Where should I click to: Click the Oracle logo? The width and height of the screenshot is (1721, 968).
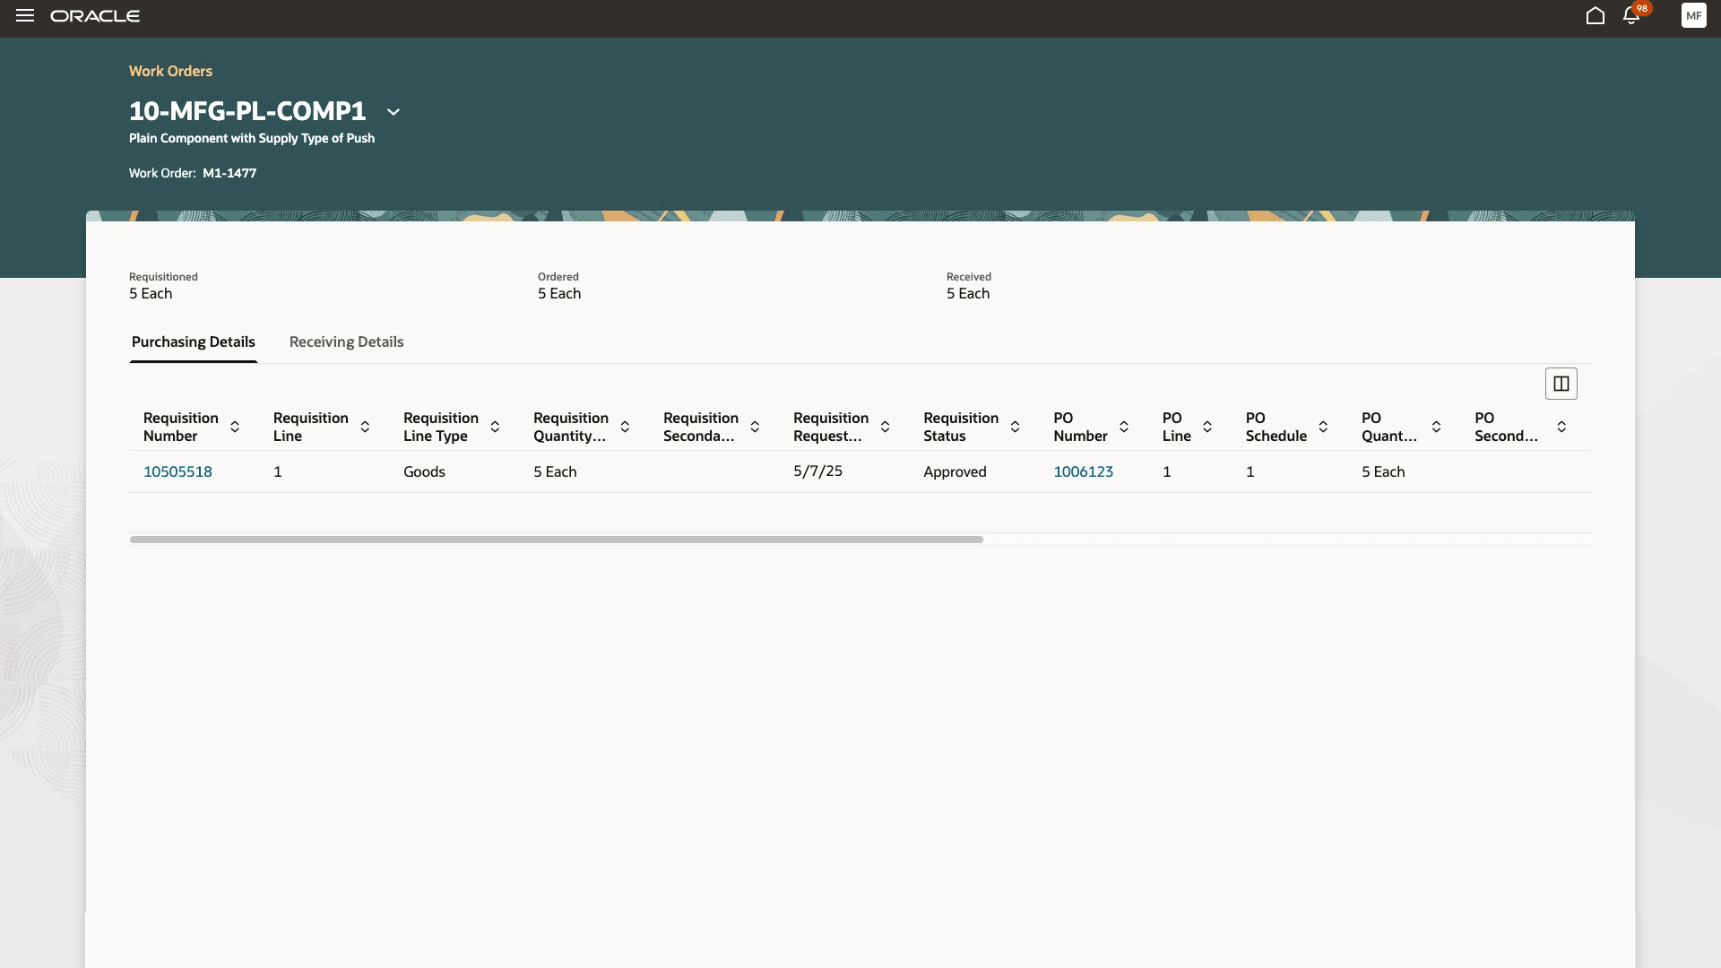tap(95, 16)
